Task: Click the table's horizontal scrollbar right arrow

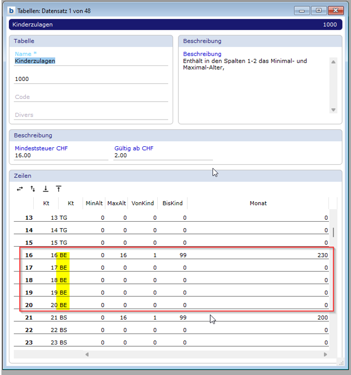Action: (x=326, y=354)
